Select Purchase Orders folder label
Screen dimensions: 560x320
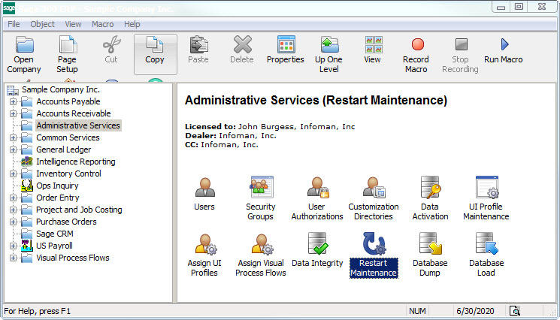tap(66, 222)
